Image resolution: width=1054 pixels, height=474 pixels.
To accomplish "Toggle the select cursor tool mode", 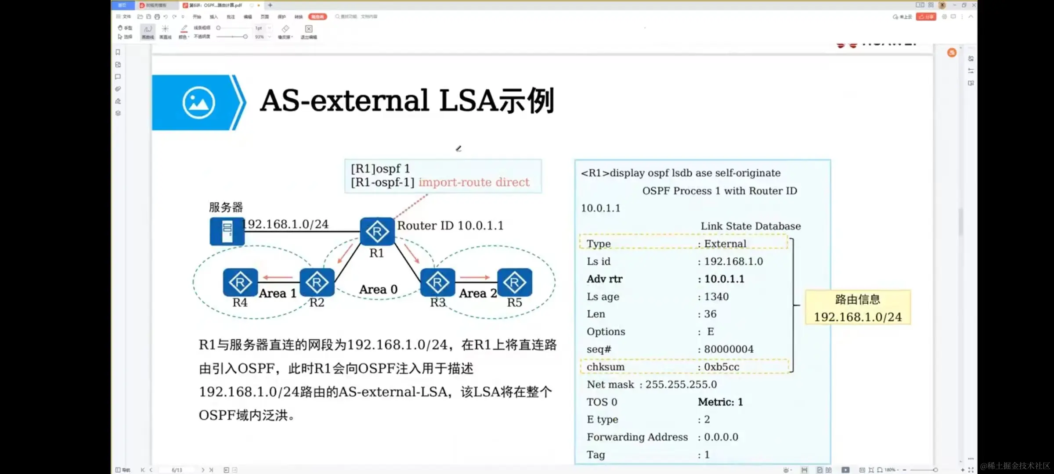I will pyautogui.click(x=125, y=37).
